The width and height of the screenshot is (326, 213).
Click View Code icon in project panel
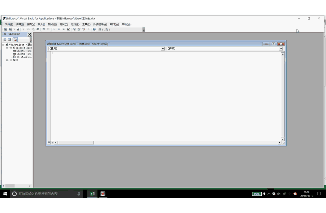5,40
